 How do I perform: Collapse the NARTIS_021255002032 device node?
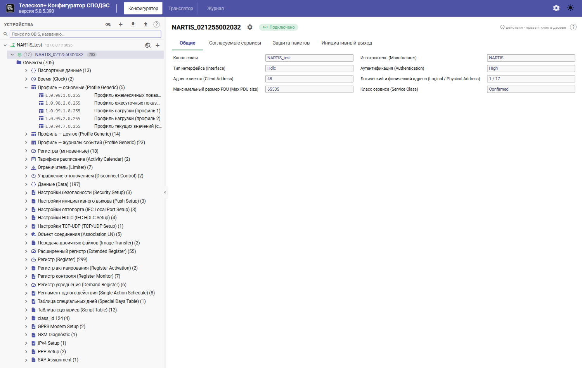point(12,55)
